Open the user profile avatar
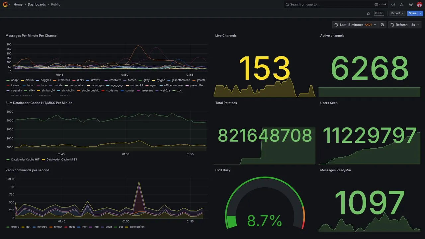Screen dimensions: 425x239 419,4
